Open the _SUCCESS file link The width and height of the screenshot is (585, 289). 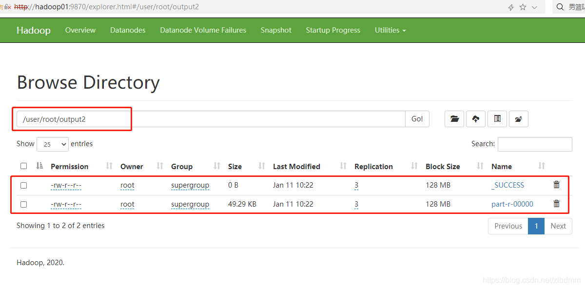coord(508,185)
